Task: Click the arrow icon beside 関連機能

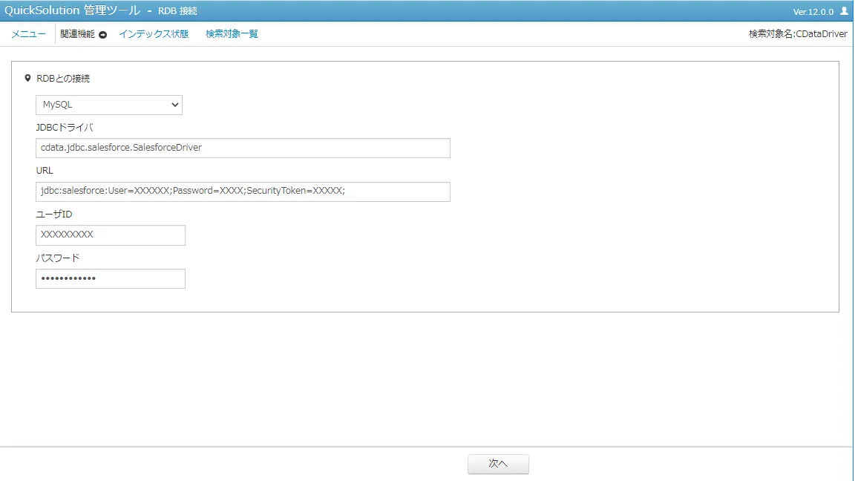Action: pyautogui.click(x=103, y=34)
